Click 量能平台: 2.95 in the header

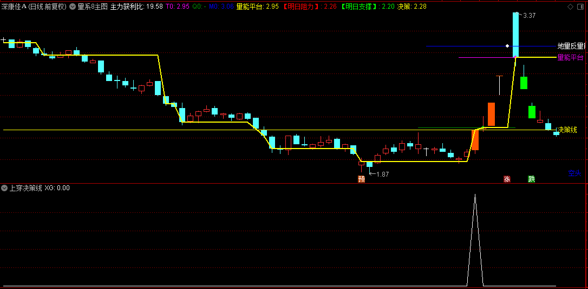tap(258, 6)
